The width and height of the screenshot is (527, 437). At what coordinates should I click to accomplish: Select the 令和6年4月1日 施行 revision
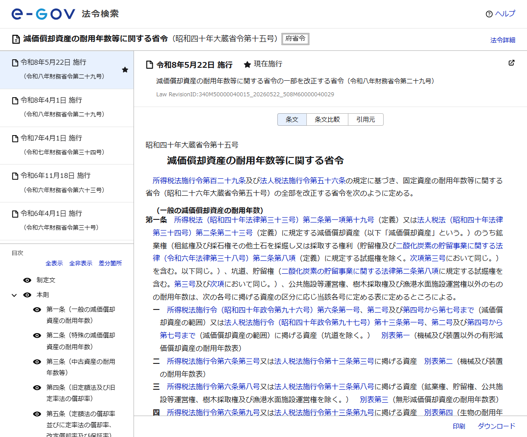point(67,221)
